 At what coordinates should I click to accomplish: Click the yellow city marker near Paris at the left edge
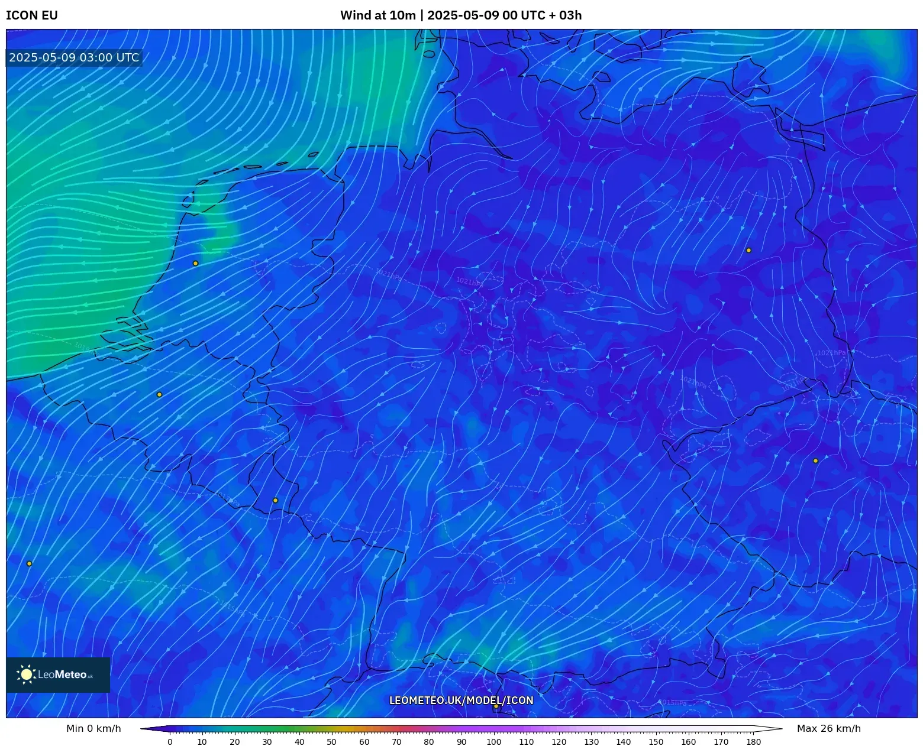point(29,563)
